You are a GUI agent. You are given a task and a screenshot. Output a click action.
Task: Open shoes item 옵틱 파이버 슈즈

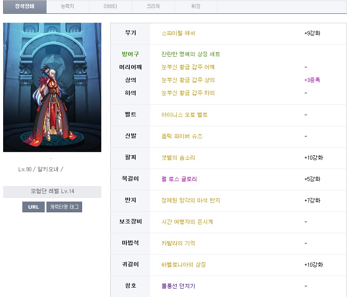pyautogui.click(x=182, y=136)
